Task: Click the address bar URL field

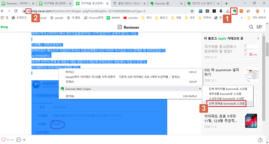Action: pyautogui.click(x=108, y=11)
